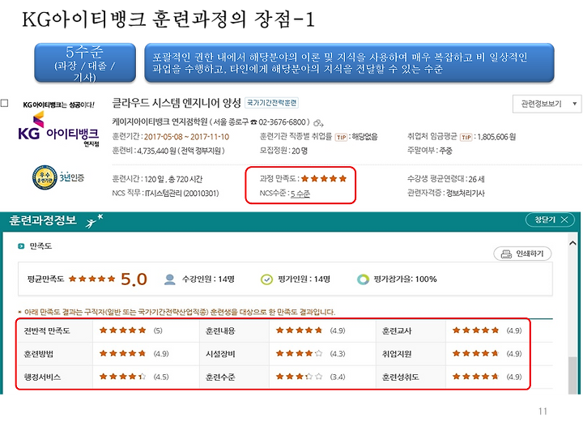Click the NCS 직무 IT시스템관리 text
The image size is (583, 422).
pyautogui.click(x=165, y=194)
